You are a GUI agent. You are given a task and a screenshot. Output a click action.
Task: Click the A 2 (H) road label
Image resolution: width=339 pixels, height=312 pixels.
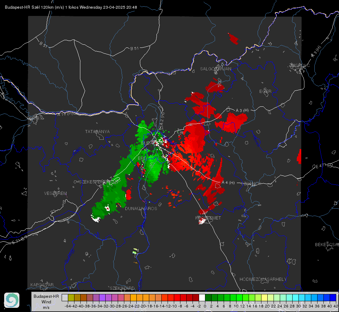tap(162, 120)
